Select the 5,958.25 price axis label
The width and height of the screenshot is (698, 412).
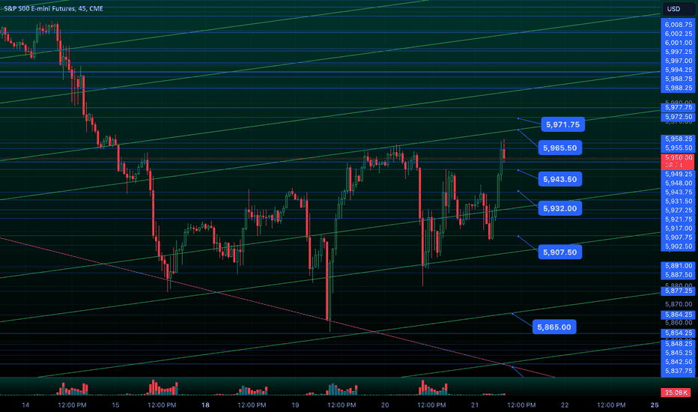pyautogui.click(x=679, y=139)
